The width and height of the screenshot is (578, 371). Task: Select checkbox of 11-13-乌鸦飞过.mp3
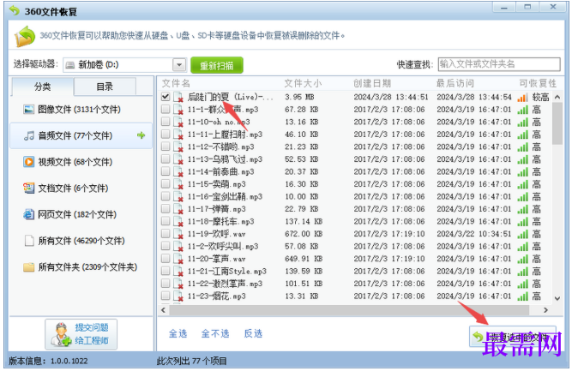tap(166, 159)
